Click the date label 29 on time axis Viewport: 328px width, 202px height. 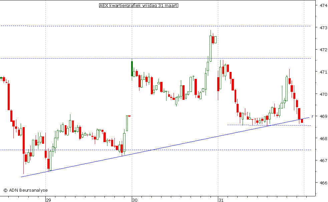(48, 200)
